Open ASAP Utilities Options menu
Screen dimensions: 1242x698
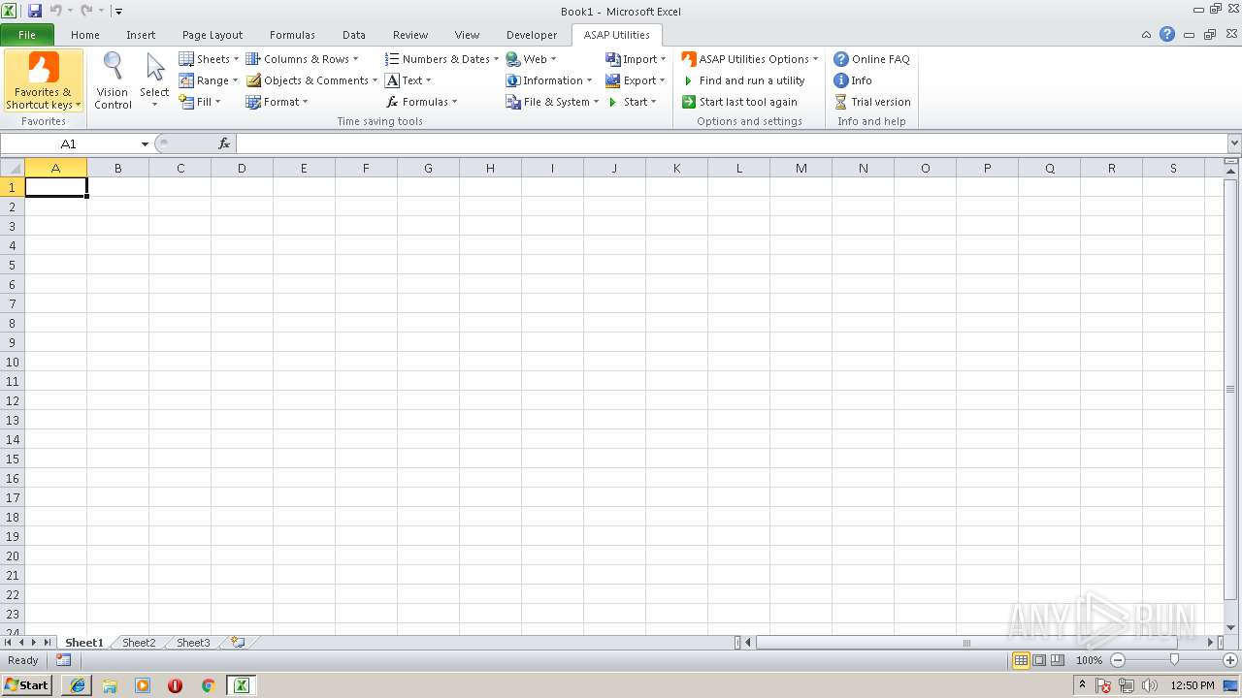(x=750, y=59)
